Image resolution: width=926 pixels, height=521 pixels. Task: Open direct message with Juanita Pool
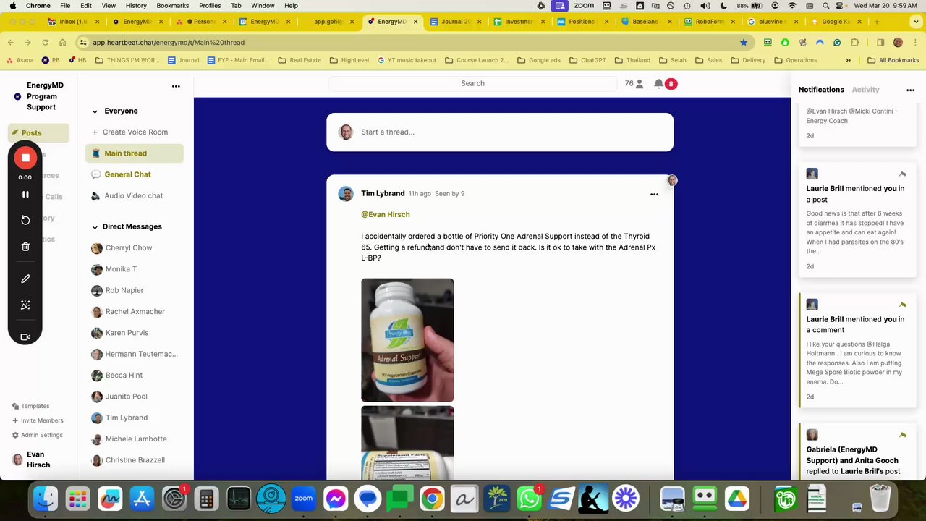pyautogui.click(x=126, y=397)
